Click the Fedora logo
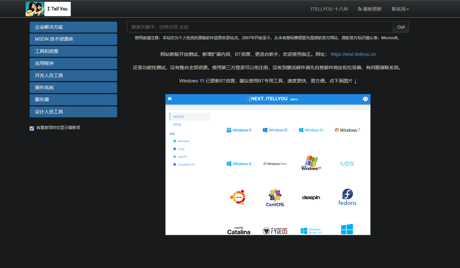This screenshot has width=460, height=268. point(347,196)
